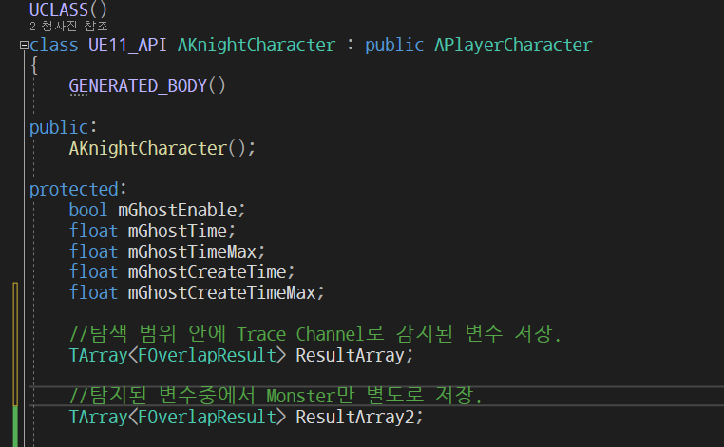Select the AKnightCharacter class name
This screenshot has height=447, width=724.
click(x=257, y=46)
